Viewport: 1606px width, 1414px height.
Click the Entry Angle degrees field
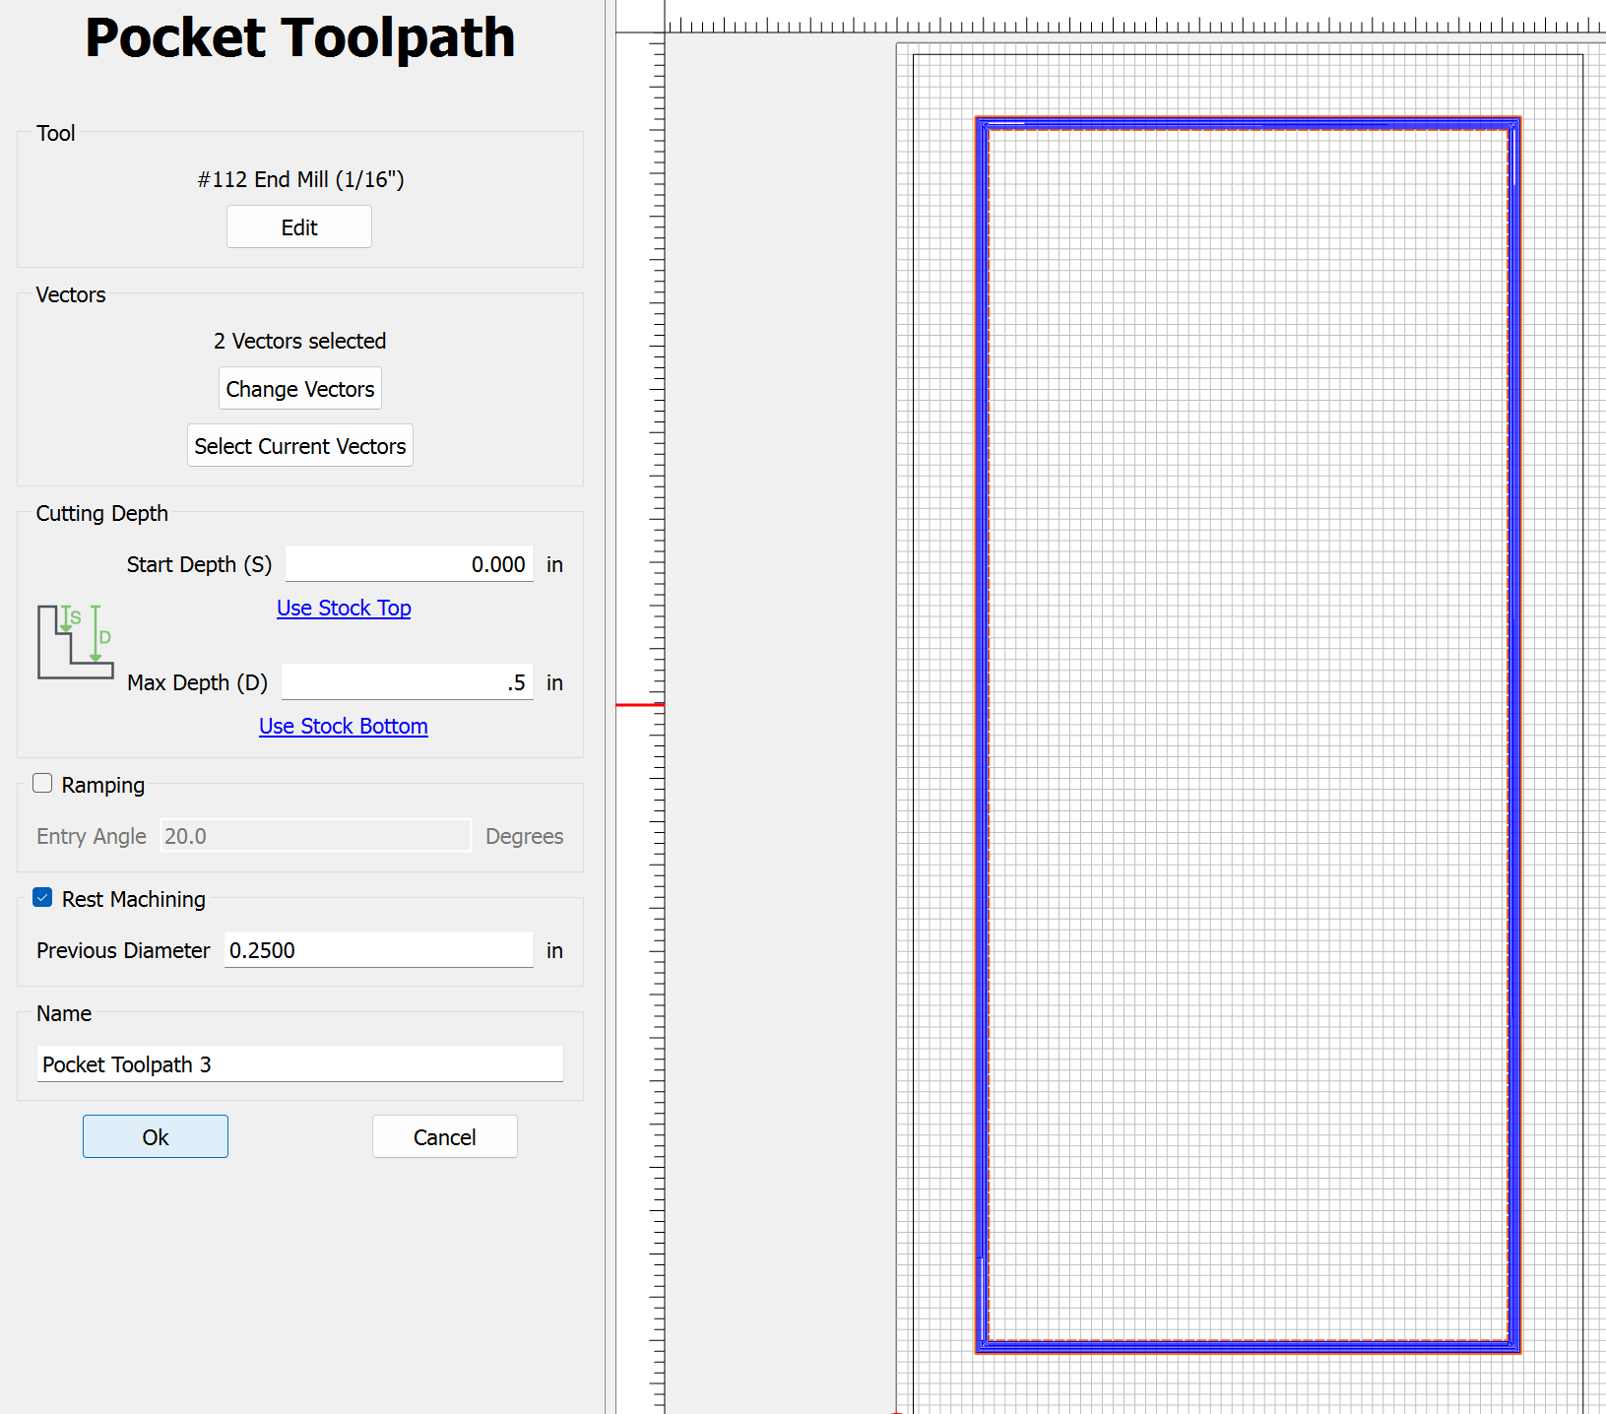315,836
